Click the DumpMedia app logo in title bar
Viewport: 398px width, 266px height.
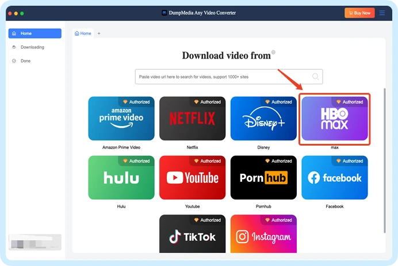click(164, 13)
